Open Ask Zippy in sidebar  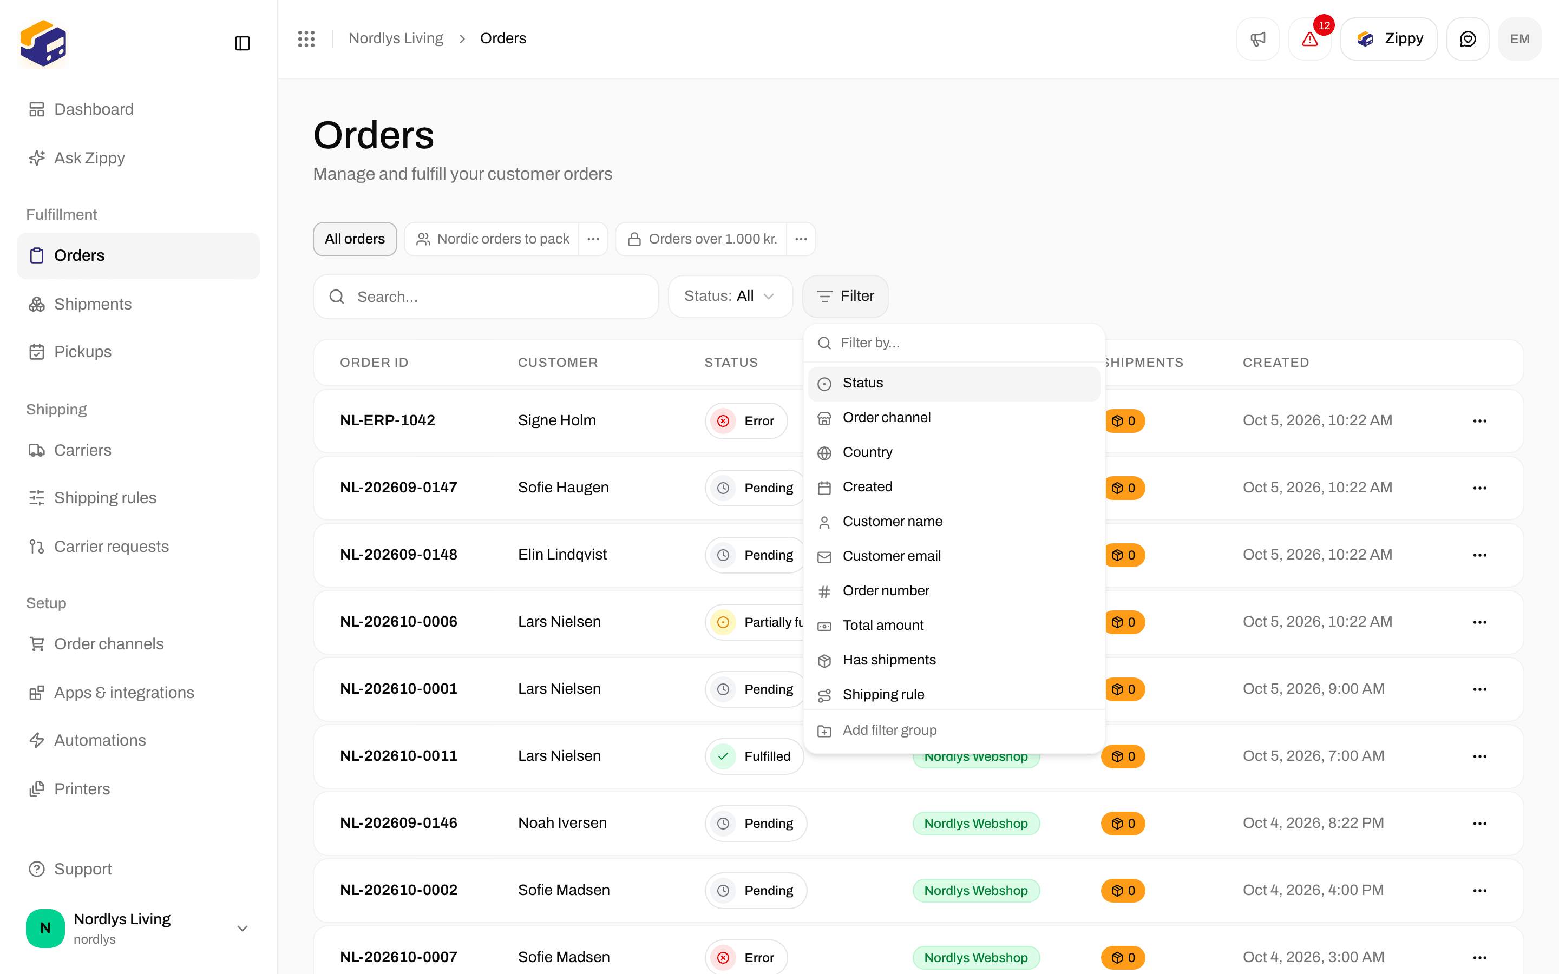pos(139,158)
